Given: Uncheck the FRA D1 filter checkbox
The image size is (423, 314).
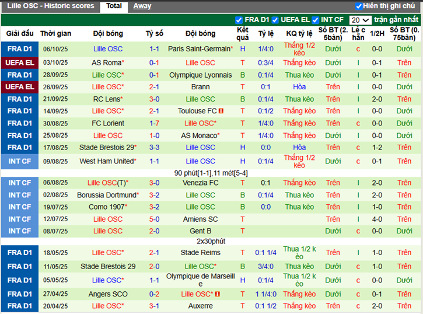Looking at the screenshot, I should [x=239, y=20].
